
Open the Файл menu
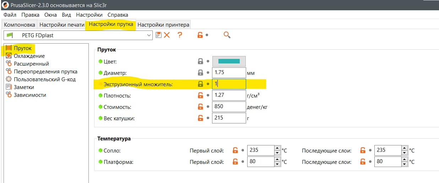point(10,15)
